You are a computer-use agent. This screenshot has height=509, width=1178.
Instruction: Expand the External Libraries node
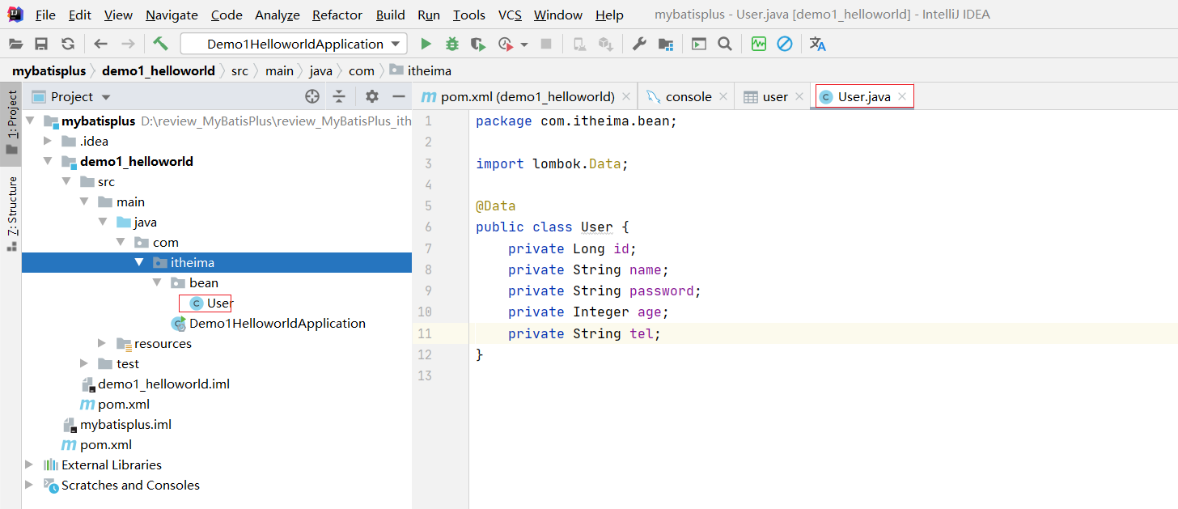coord(30,465)
